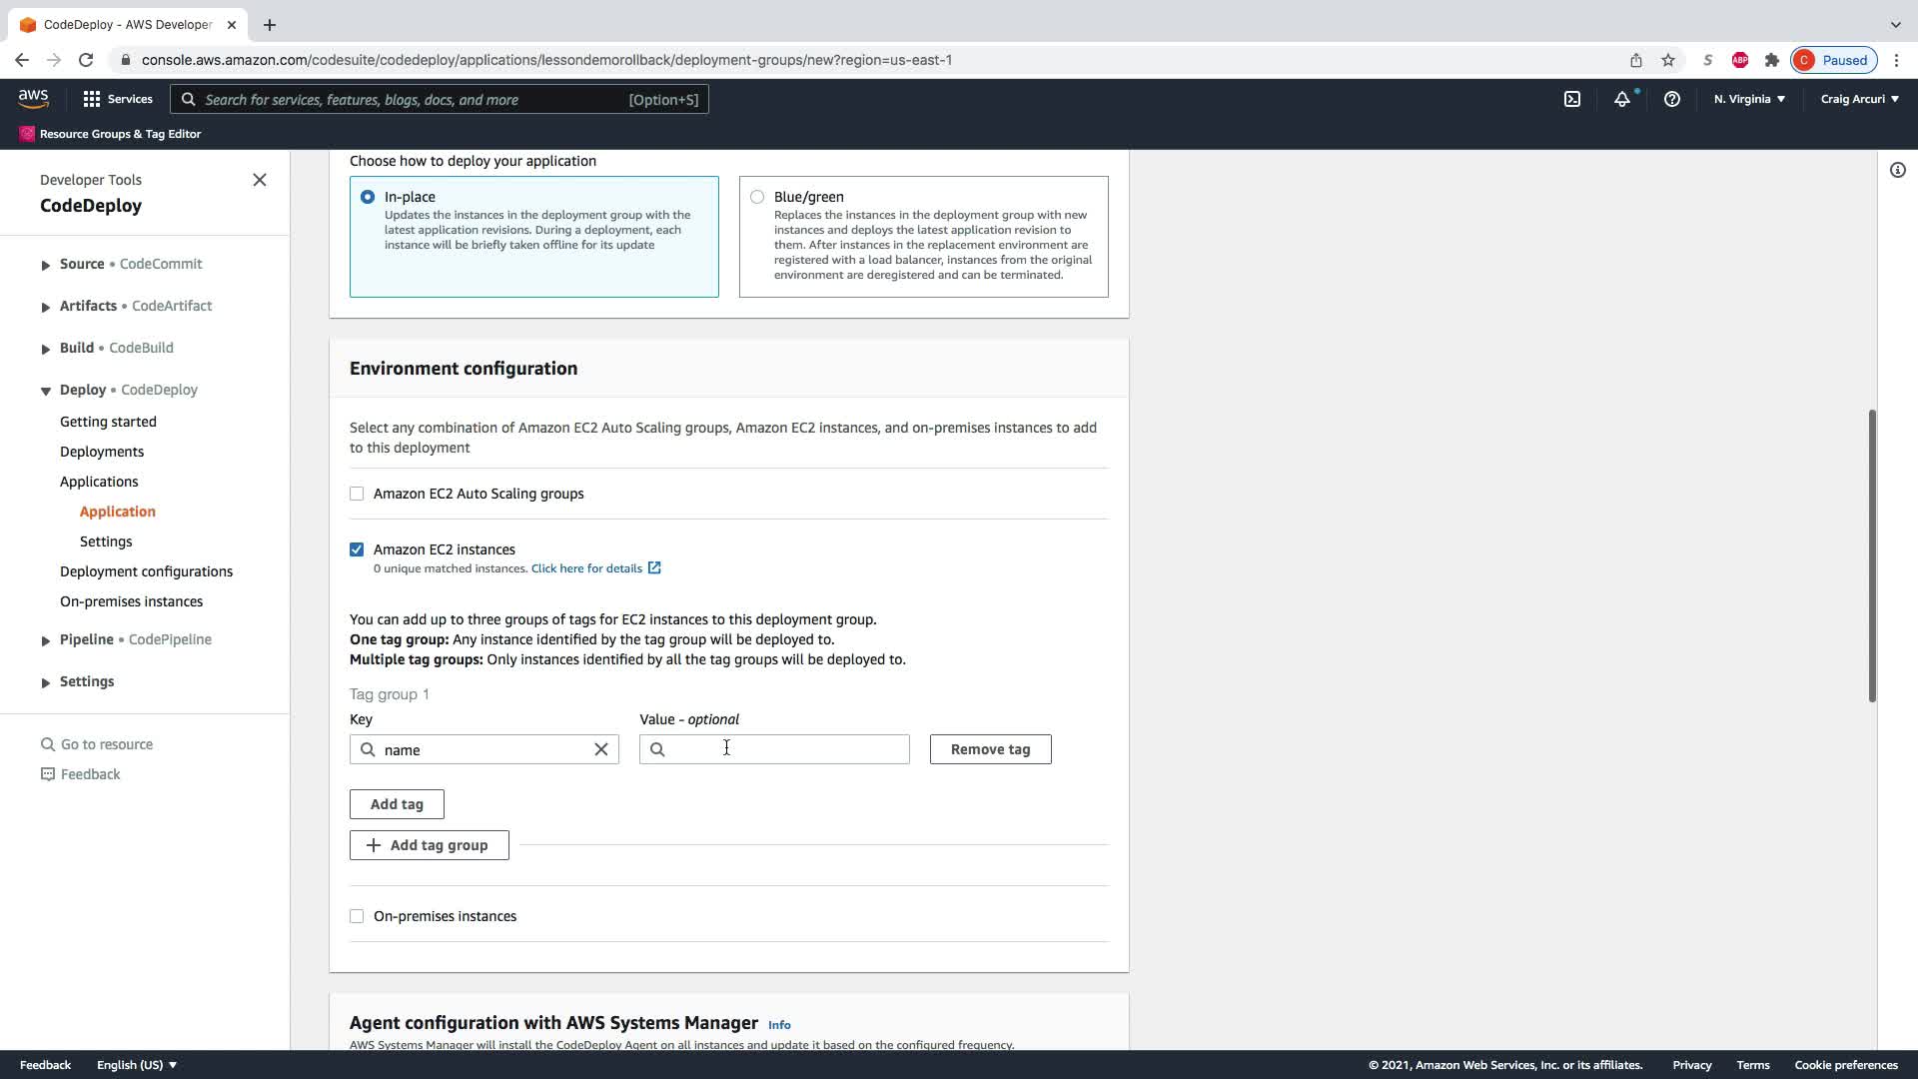The height and width of the screenshot is (1079, 1918).
Task: Open the notifications bell icon
Action: (x=1622, y=99)
